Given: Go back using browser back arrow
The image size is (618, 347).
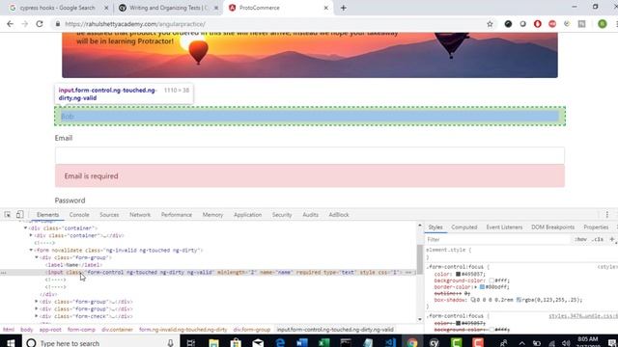Looking at the screenshot, I should coord(10,24).
